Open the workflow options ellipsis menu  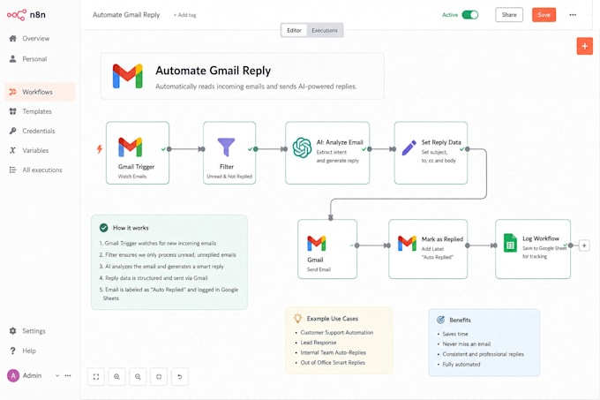[x=573, y=15]
